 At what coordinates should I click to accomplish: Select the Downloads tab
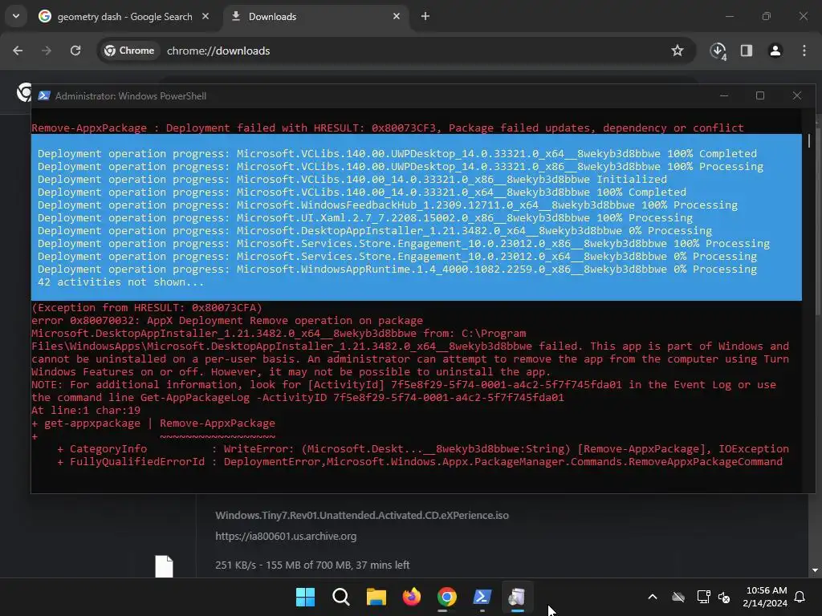[x=316, y=17]
